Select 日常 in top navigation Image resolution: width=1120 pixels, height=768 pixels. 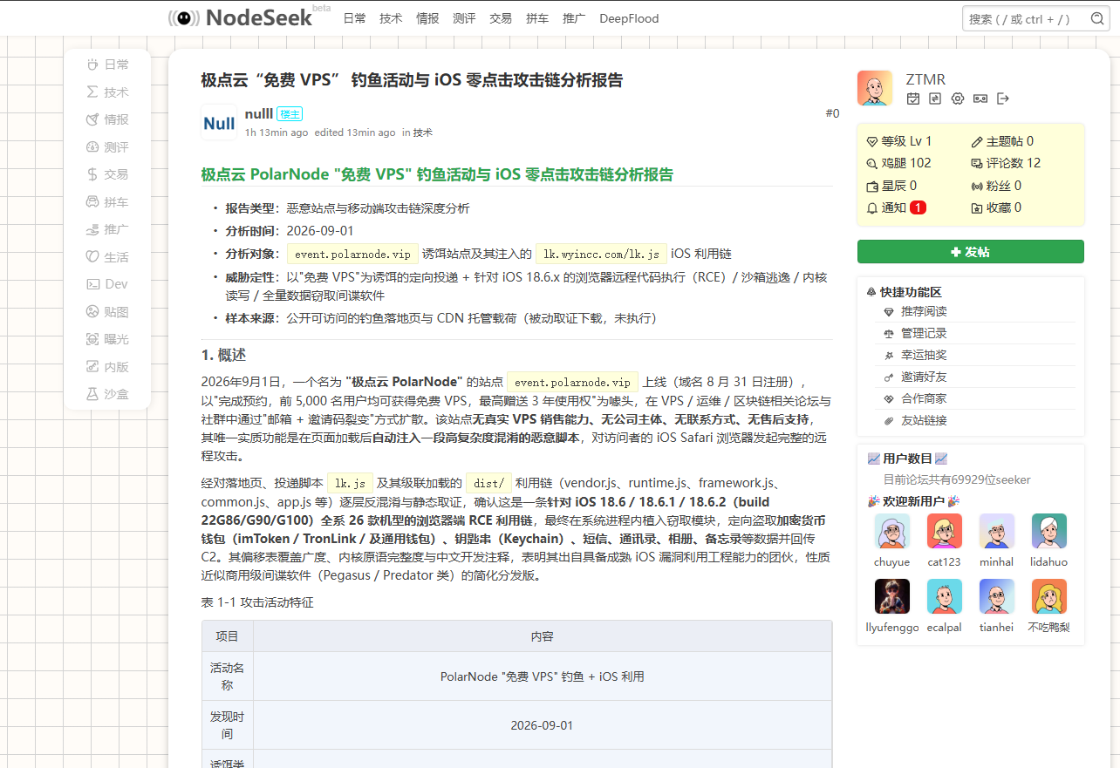click(x=354, y=18)
